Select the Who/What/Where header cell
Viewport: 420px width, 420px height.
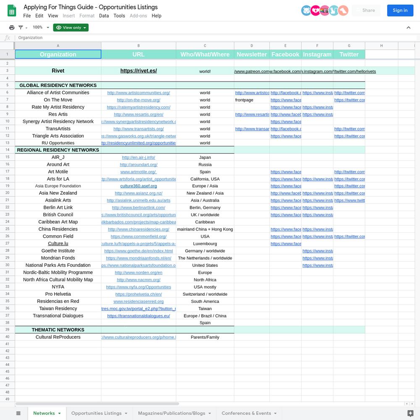pyautogui.click(x=205, y=54)
